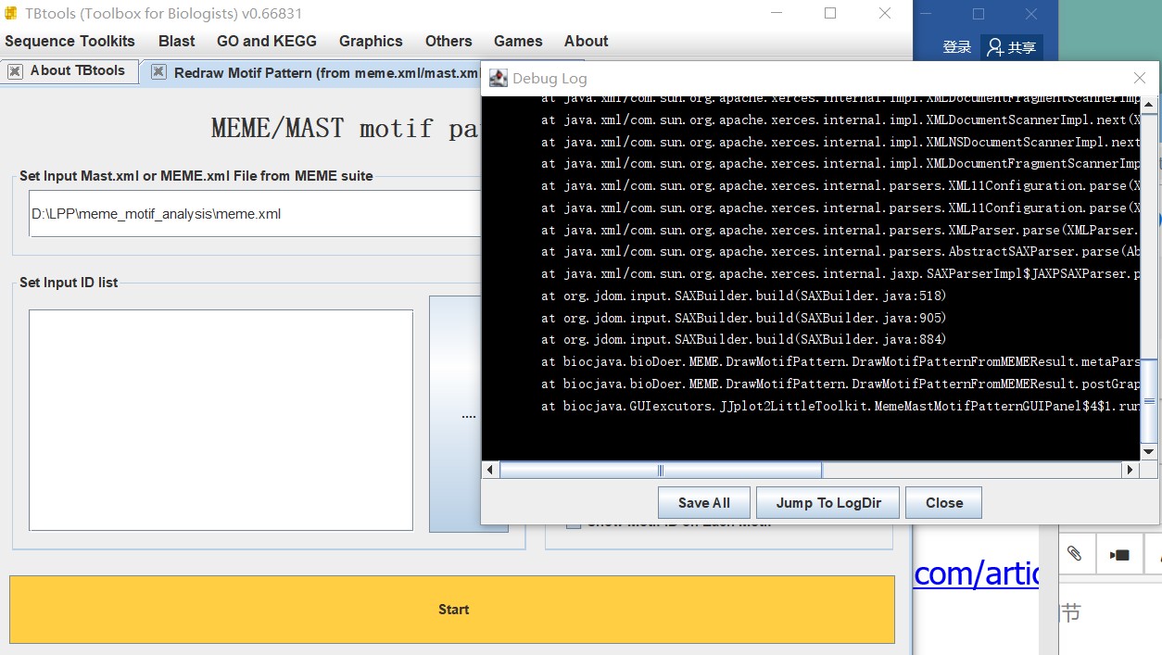Viewport: 1162px width, 655px height.
Task: Click the Jump To LogDir button
Action: [828, 503]
